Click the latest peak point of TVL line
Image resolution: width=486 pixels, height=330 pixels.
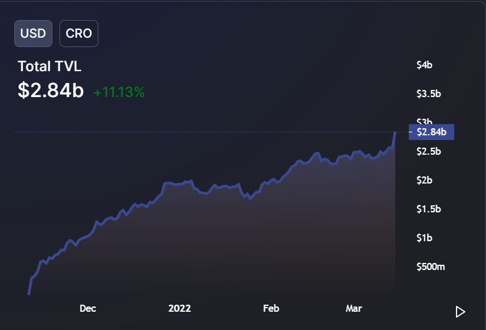coord(395,132)
